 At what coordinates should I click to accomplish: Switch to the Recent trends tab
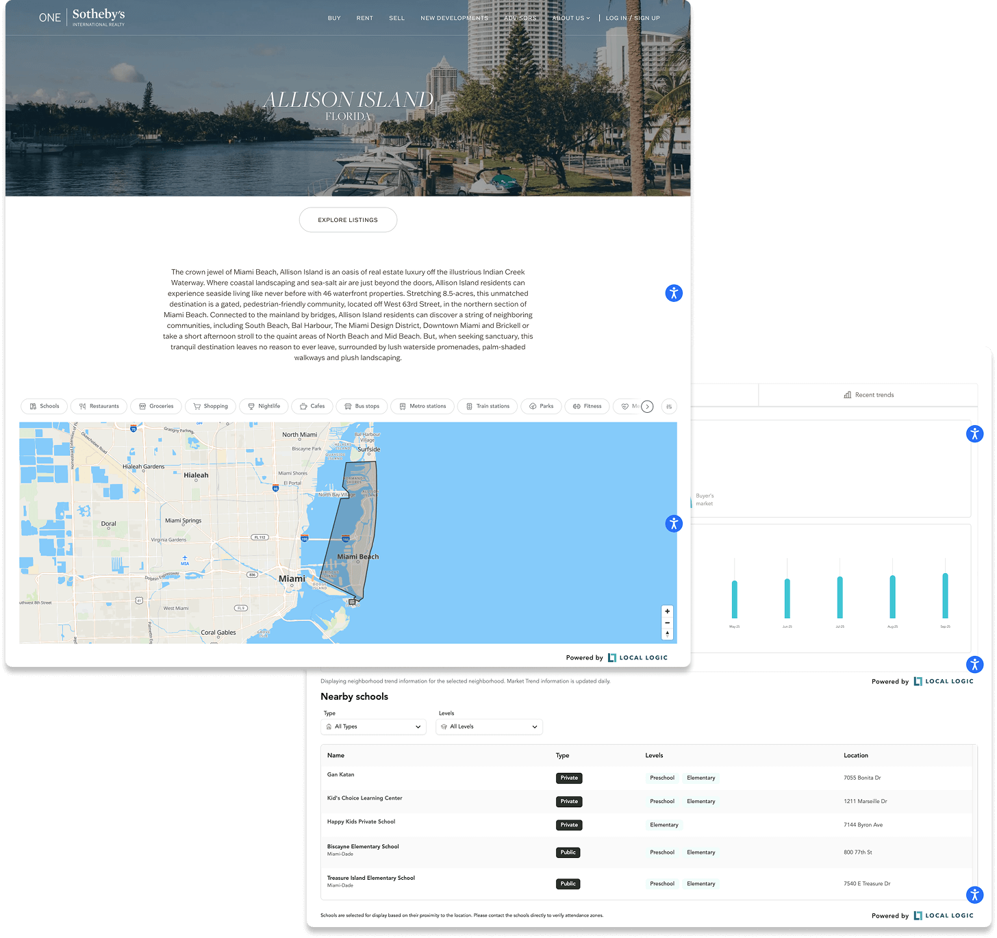click(x=868, y=395)
